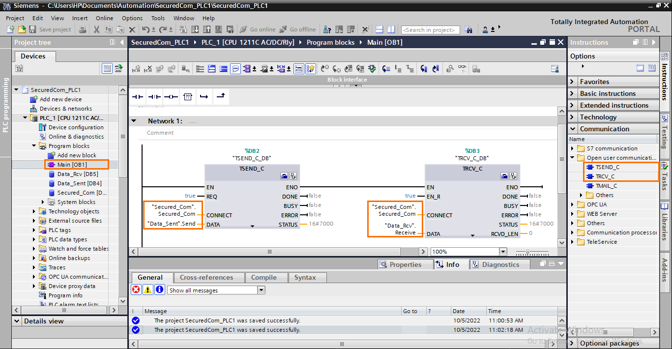The image size is (672, 349).
Task: Toggle the warning messages filter icon
Action: [x=146, y=290]
